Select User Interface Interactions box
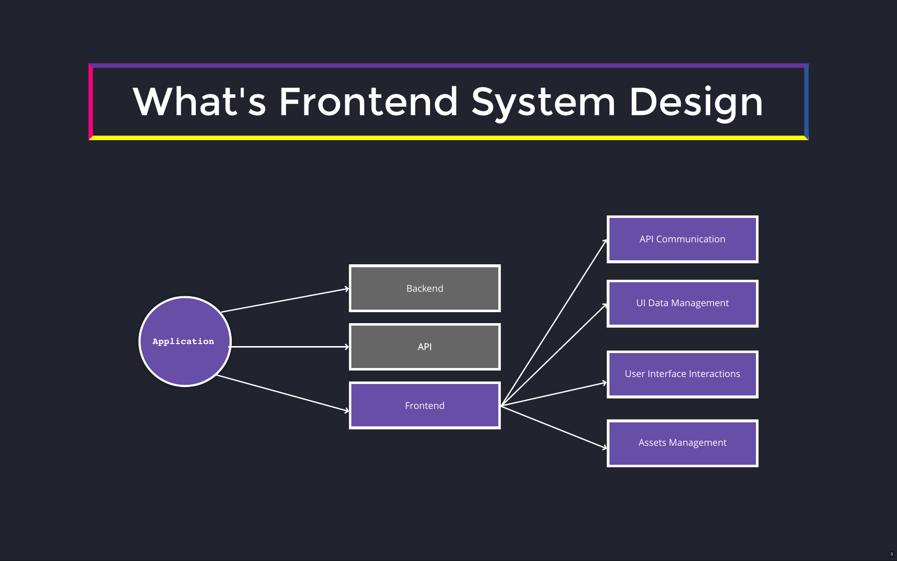Viewport: 897px width, 561px height. 682,374
